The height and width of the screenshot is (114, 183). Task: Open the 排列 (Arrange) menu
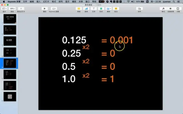(x=60, y=2)
